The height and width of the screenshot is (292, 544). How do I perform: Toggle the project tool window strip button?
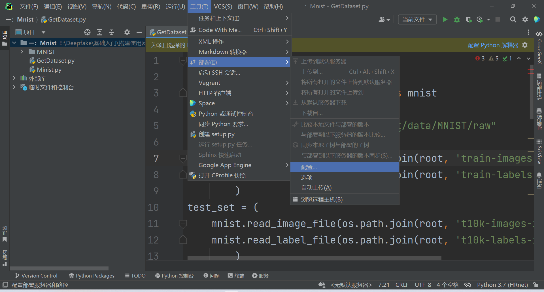(x=5, y=38)
